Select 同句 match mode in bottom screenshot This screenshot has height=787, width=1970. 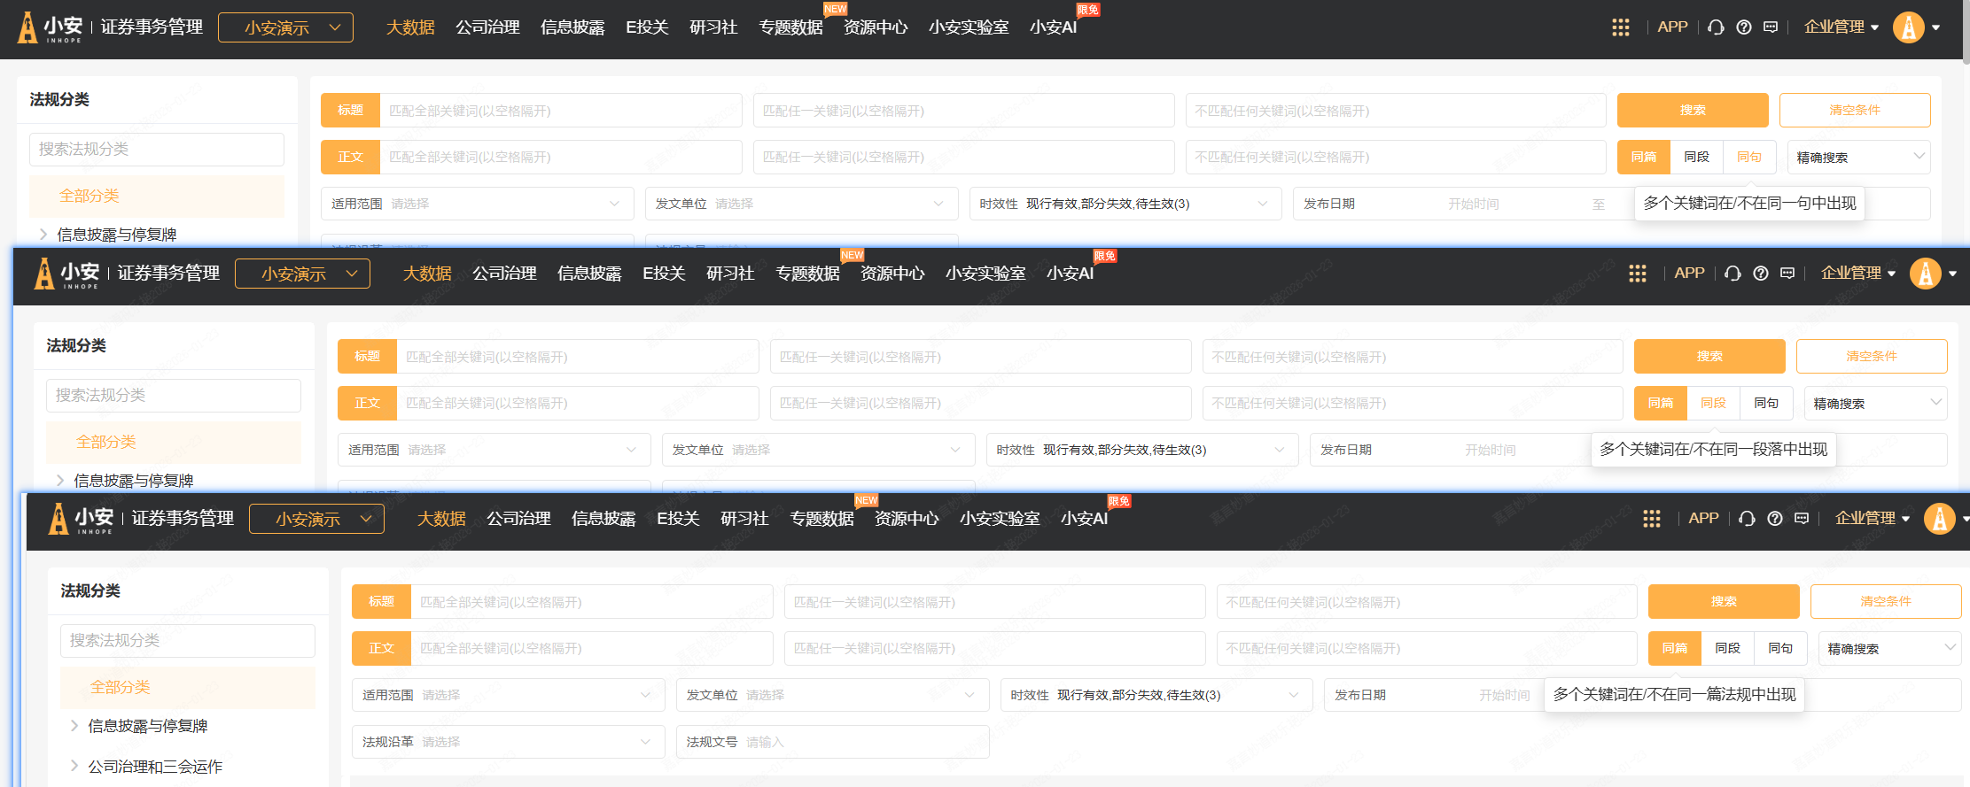[x=1780, y=648]
